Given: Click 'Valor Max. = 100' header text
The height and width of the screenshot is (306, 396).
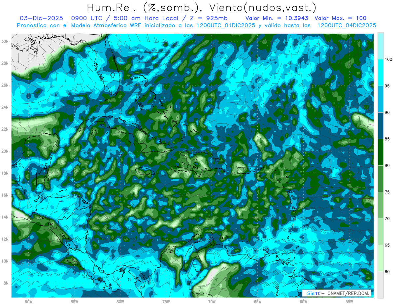Looking at the screenshot, I should pos(341,18).
